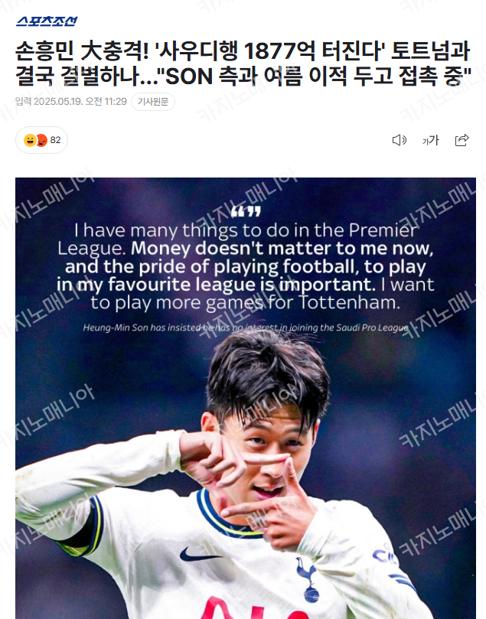Click the angry red reaction emoji
Screen dimensions: 486x619
click(41, 140)
